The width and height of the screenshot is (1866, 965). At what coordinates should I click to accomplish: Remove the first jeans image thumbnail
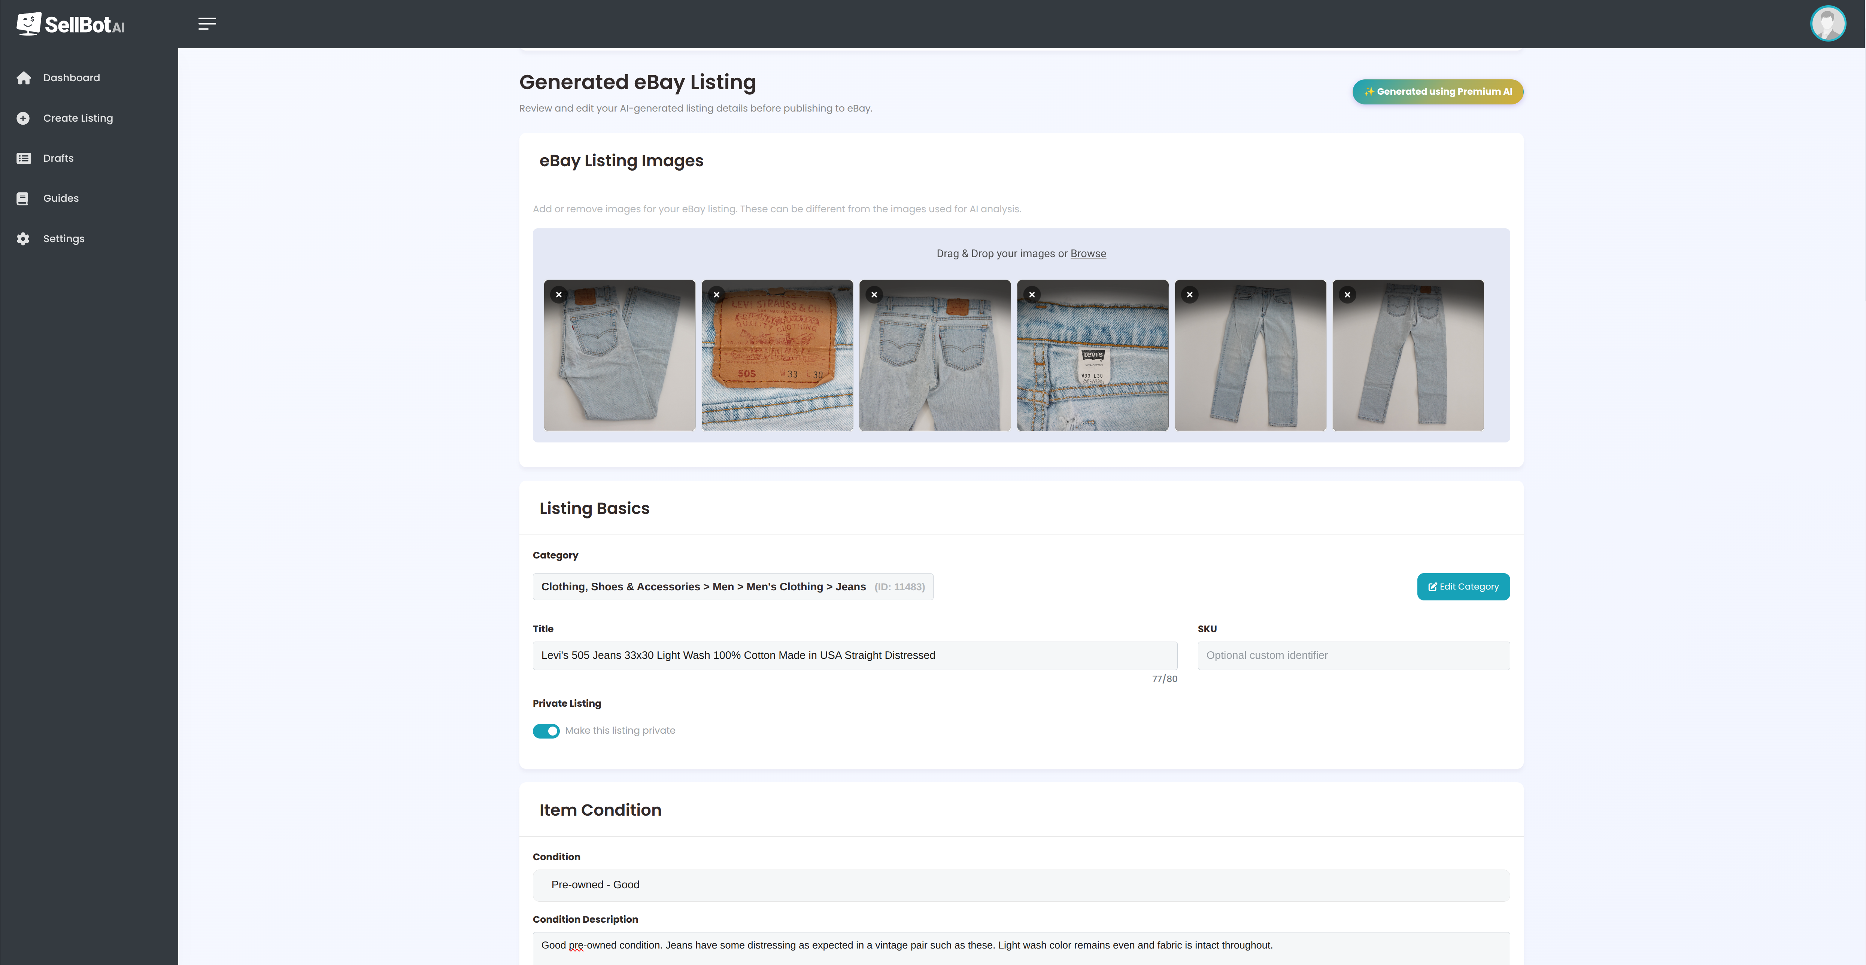558,295
